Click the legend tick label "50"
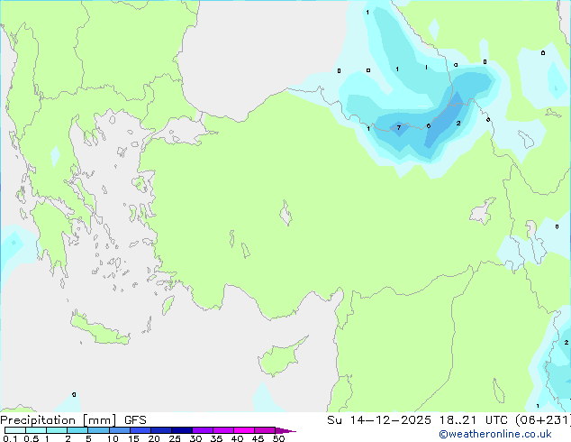 (x=278, y=438)
